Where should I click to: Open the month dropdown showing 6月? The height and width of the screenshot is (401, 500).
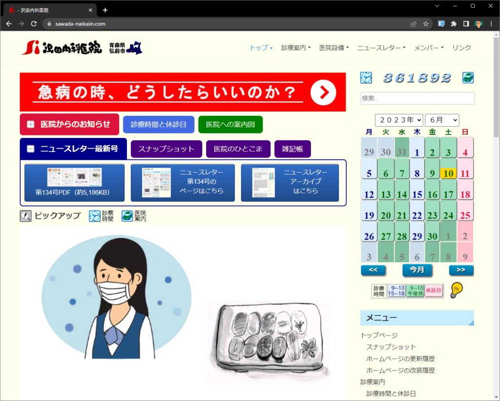click(442, 120)
